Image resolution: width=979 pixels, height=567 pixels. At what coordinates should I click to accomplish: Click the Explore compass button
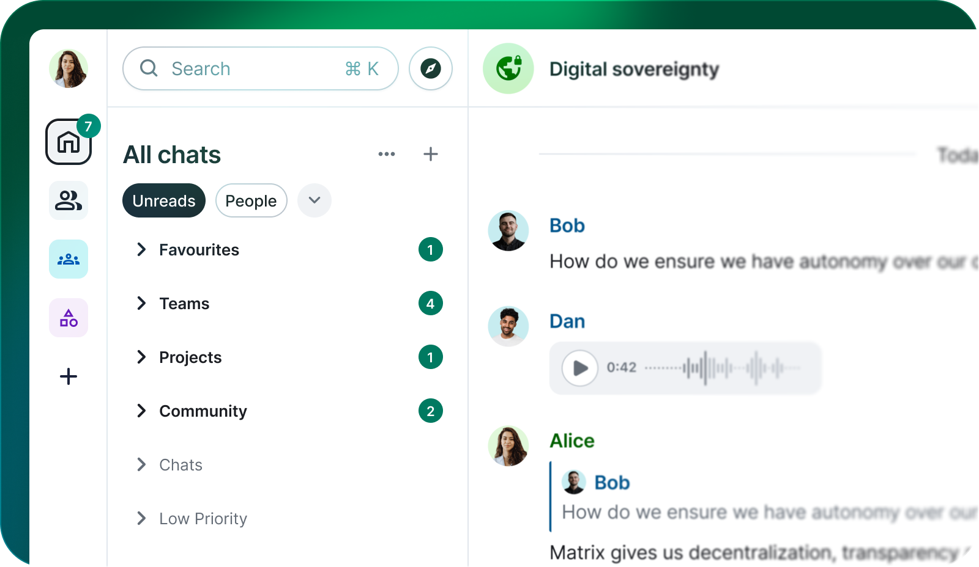pos(431,68)
